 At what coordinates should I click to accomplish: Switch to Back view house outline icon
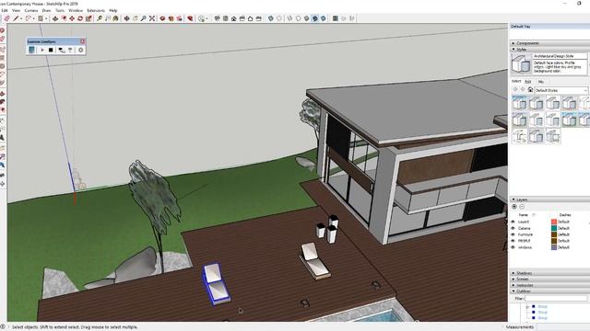(x=250, y=18)
